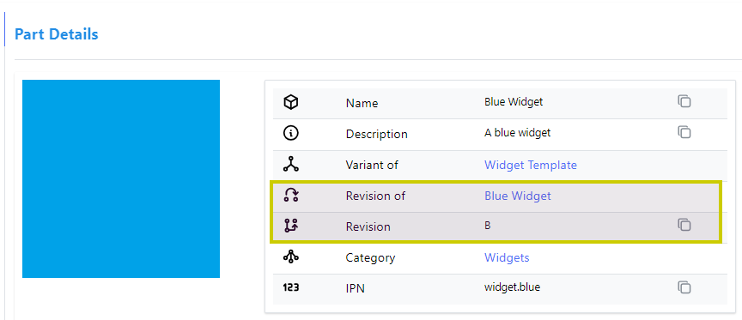This screenshot has width=742, height=320.
Task: Click the blue part image thumbnail
Action: point(121,178)
